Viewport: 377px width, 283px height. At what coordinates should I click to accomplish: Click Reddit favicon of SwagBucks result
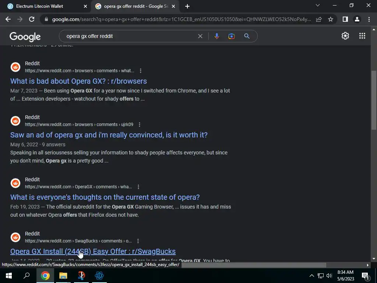click(15, 237)
